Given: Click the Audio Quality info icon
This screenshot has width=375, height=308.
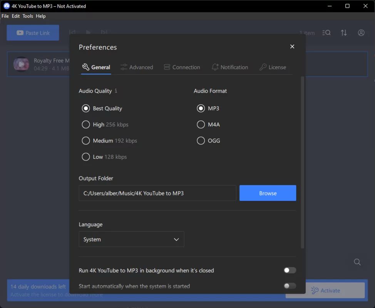Looking at the screenshot, I should click(116, 91).
